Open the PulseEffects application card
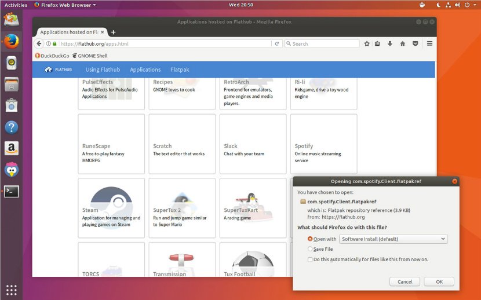Viewport: 481px width, 300px height. [x=111, y=93]
